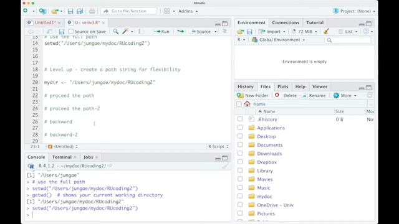
Task: Toggle the select-all files checkbox
Action: pyautogui.click(x=239, y=104)
